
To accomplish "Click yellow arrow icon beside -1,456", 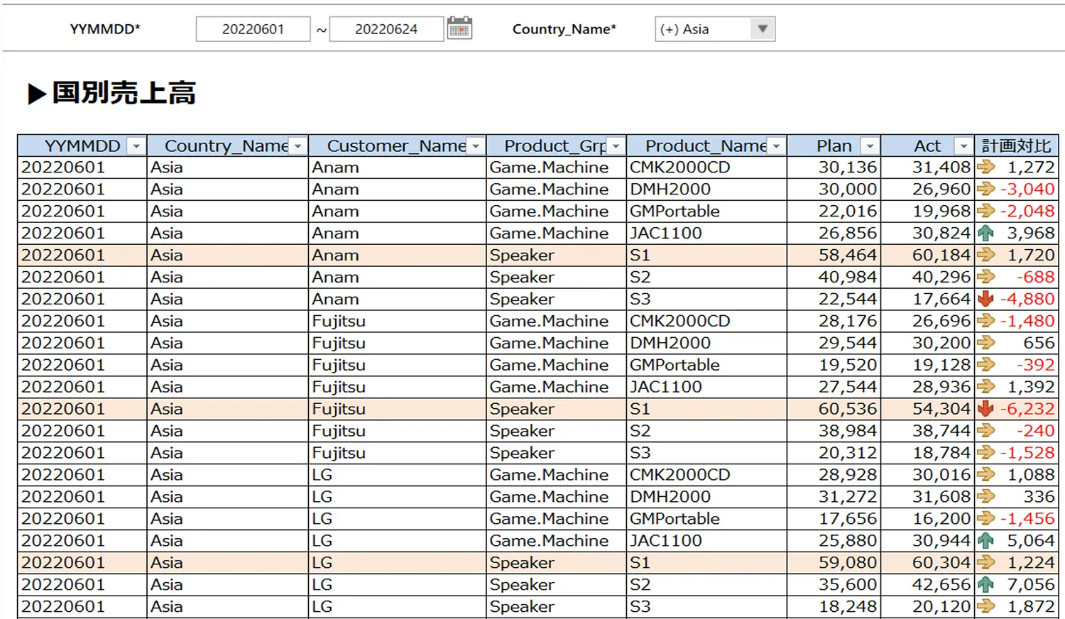I will tap(985, 519).
